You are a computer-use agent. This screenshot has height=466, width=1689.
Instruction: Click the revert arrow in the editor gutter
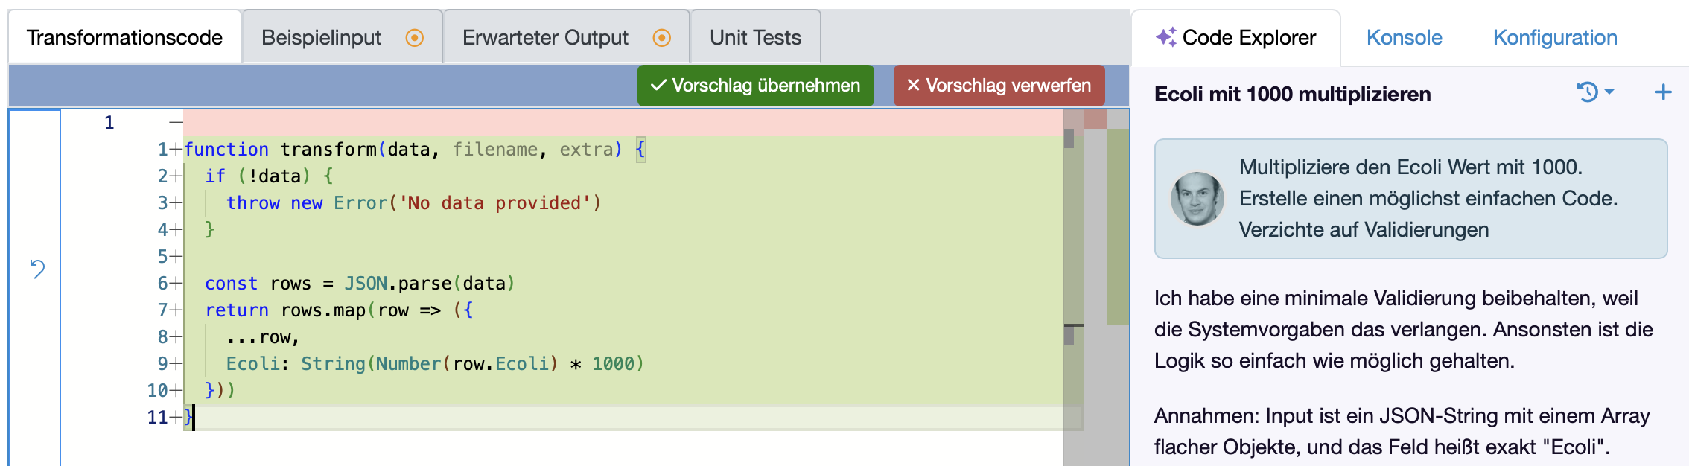(37, 268)
